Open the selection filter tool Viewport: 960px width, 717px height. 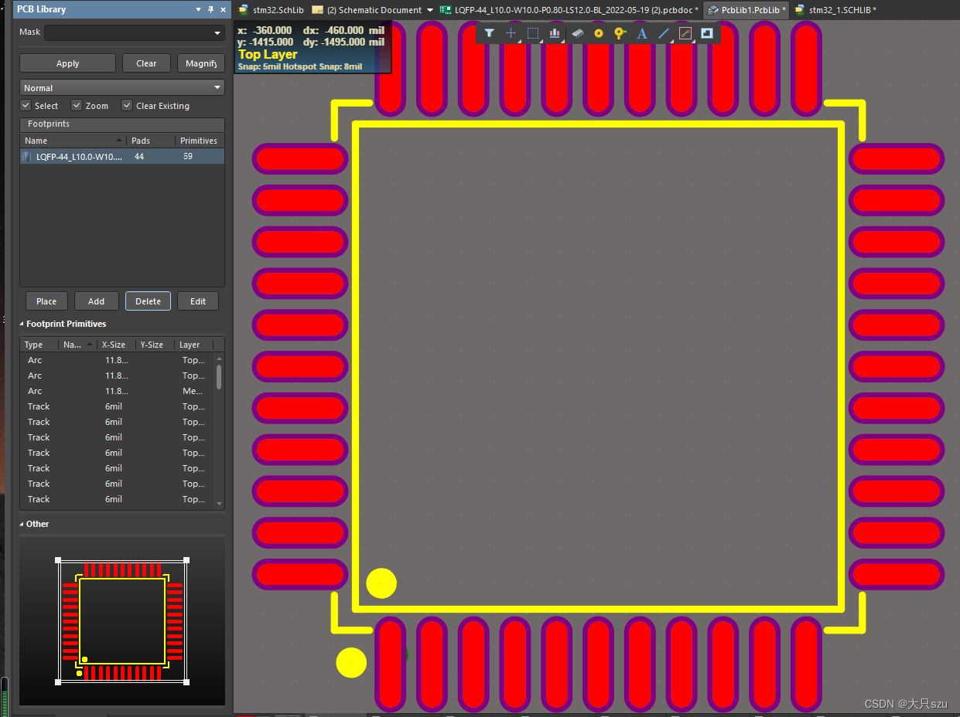(489, 33)
